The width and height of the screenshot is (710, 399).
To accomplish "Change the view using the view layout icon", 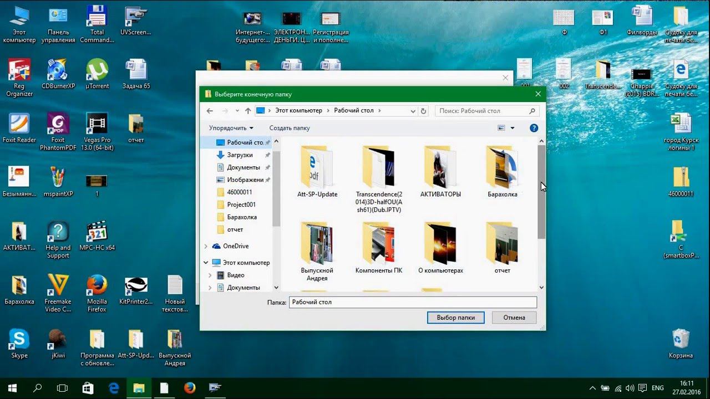I will pos(501,128).
